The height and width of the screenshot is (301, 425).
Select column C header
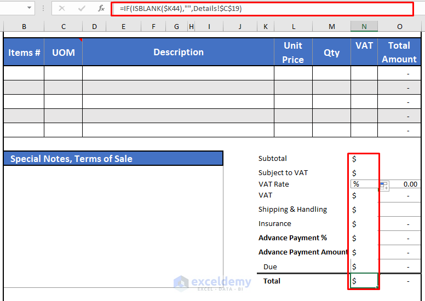63,27
